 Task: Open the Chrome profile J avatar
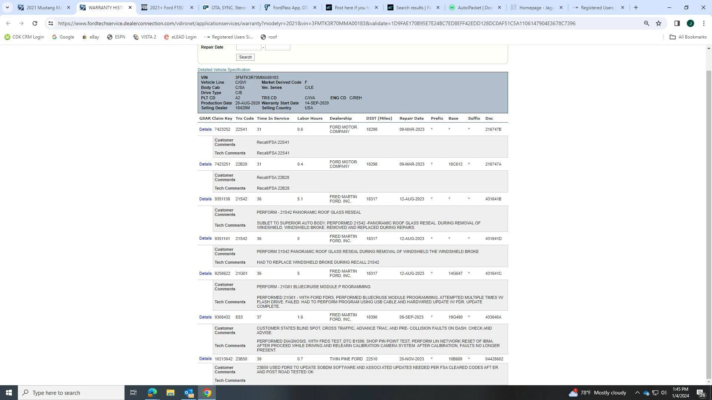[690, 23]
